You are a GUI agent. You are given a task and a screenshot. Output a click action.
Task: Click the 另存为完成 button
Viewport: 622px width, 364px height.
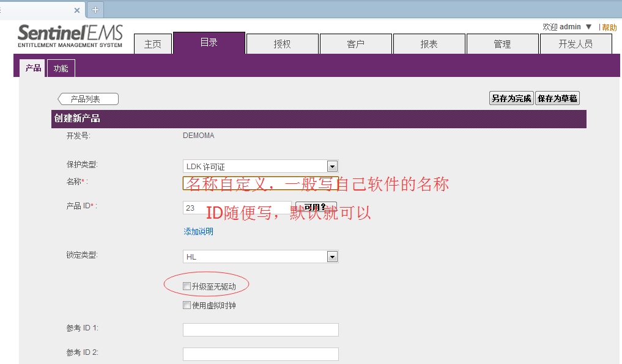(x=511, y=98)
